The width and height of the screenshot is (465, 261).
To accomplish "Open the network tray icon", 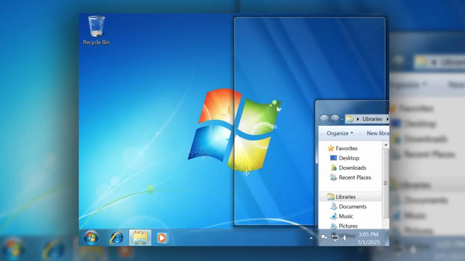I will click(x=335, y=238).
